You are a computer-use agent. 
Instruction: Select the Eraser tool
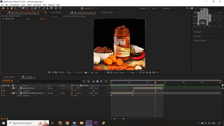pyautogui.click(x=51, y=8)
